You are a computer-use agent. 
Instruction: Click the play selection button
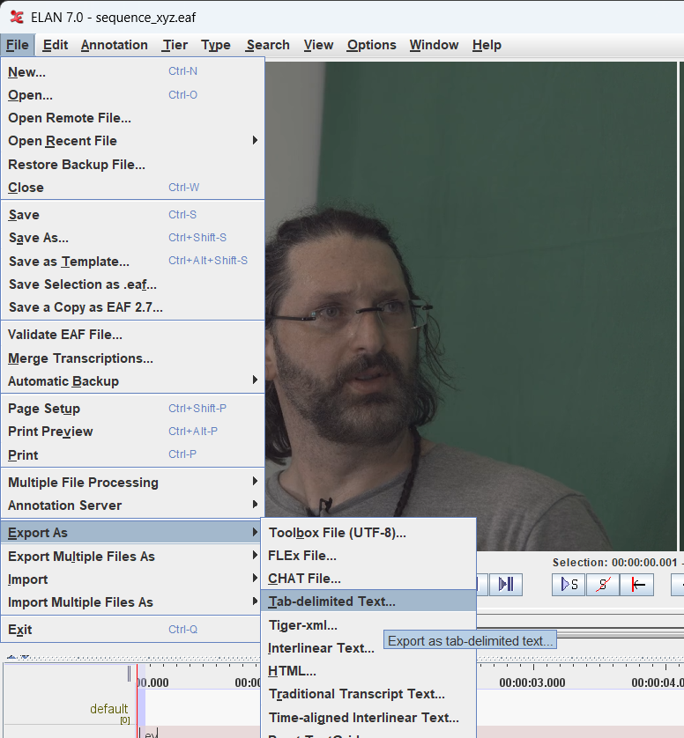tap(569, 585)
